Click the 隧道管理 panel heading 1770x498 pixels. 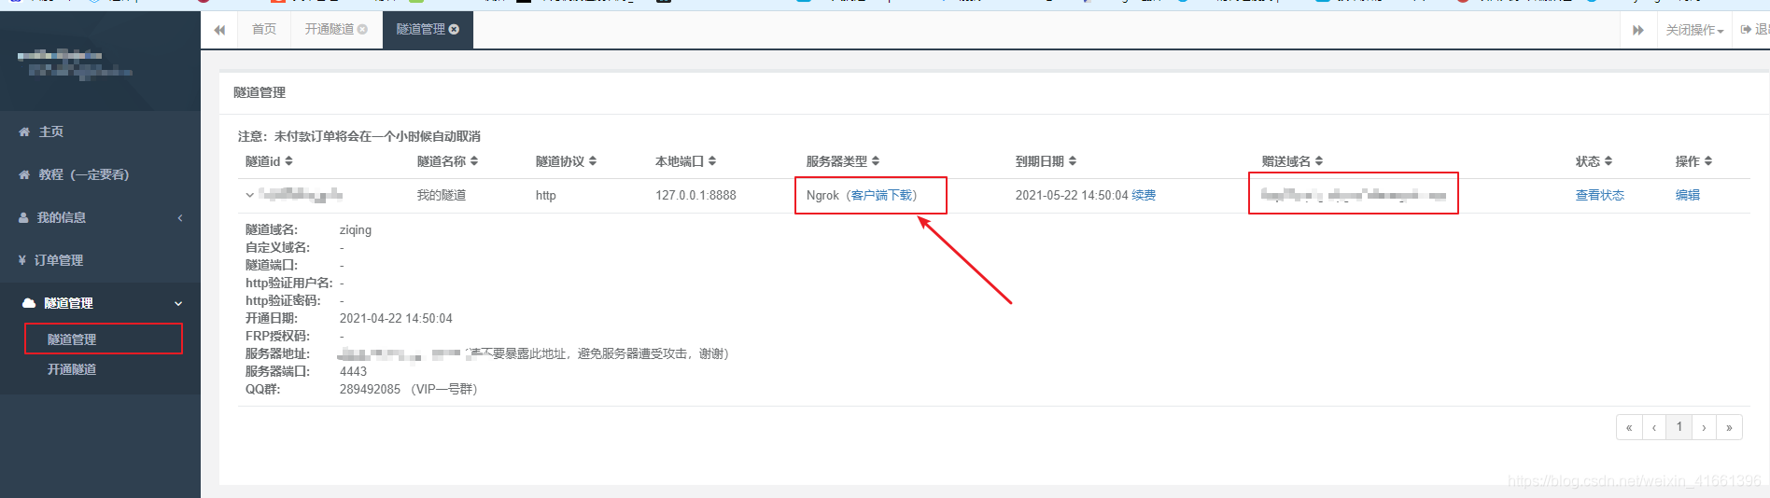[x=260, y=92]
